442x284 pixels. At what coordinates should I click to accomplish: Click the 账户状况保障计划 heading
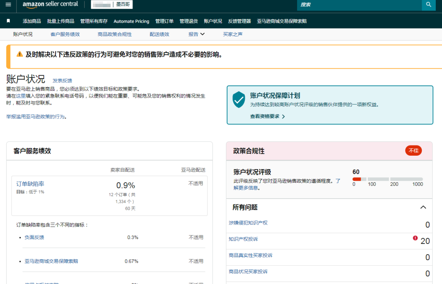pyautogui.click(x=275, y=96)
